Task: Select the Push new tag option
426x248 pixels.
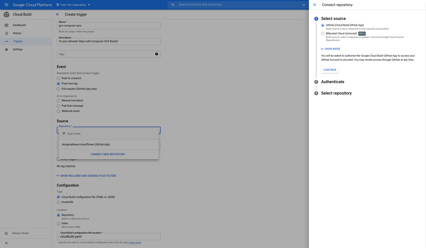Action: pyautogui.click(x=59, y=84)
